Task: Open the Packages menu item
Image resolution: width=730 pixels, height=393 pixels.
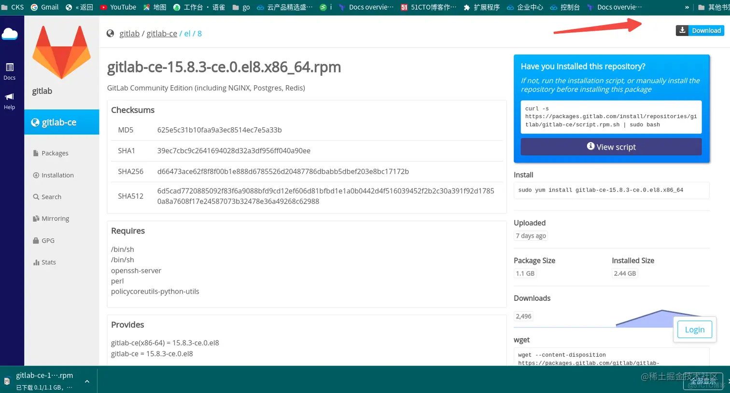Action: coord(51,153)
